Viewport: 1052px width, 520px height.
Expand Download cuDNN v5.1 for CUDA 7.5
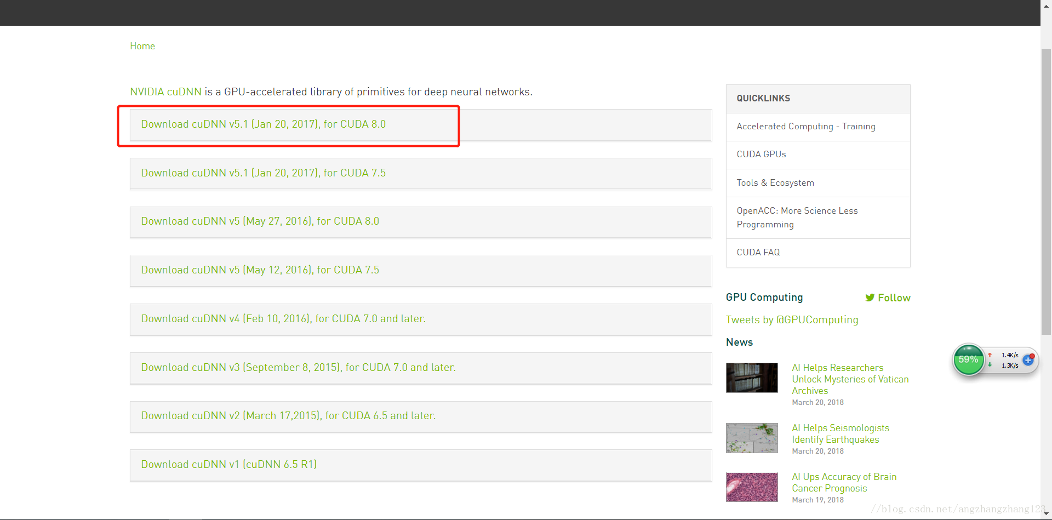421,173
